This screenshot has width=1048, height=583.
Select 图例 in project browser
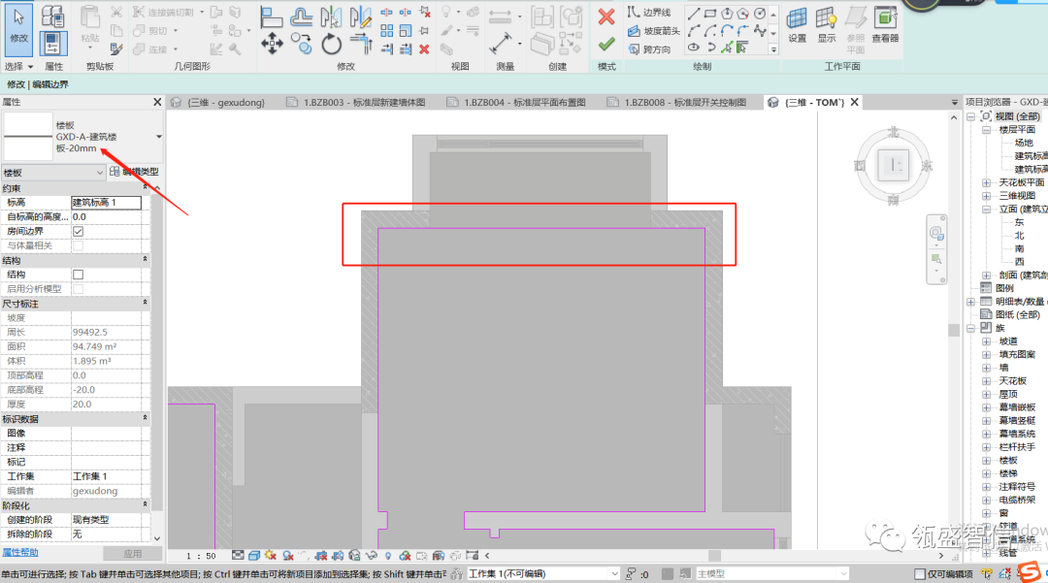point(1004,288)
